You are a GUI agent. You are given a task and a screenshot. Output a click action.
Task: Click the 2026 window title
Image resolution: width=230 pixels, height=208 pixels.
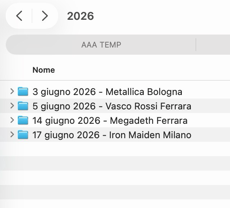tap(80, 16)
